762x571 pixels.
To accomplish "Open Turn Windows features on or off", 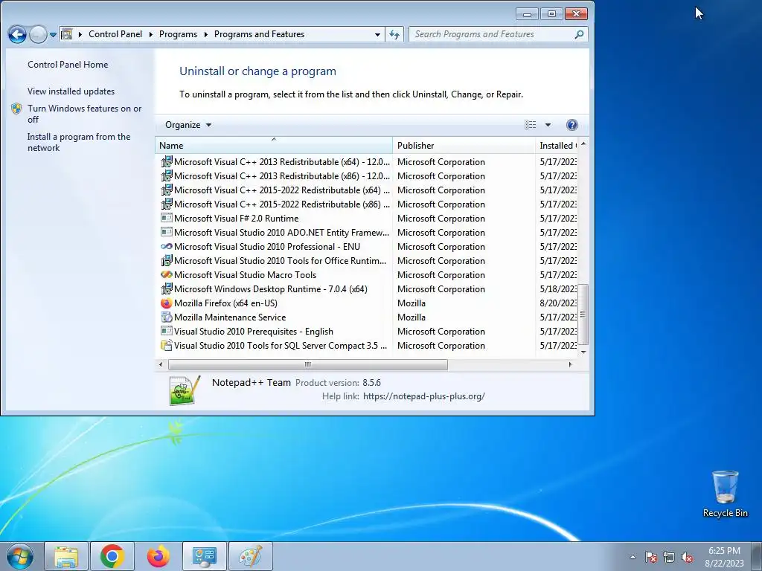I will [84, 114].
